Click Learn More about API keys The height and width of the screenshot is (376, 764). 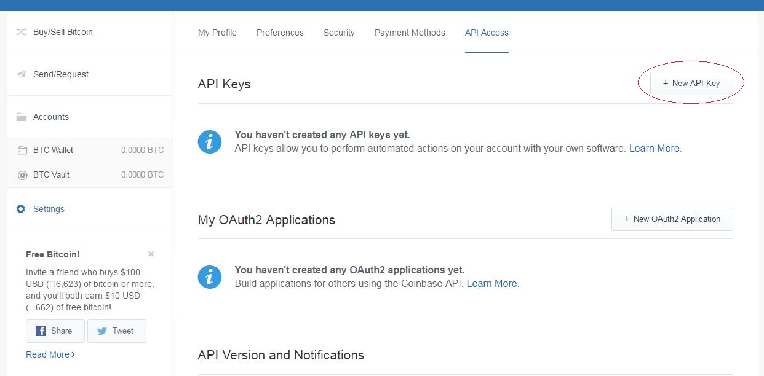tap(654, 148)
